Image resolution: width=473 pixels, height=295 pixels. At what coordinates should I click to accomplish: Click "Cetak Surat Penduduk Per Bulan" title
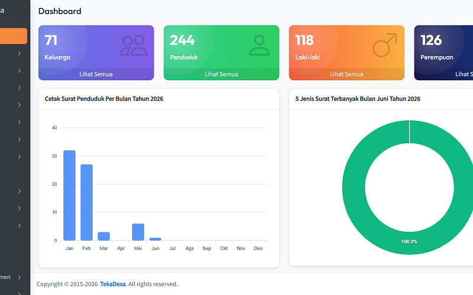[104, 99]
